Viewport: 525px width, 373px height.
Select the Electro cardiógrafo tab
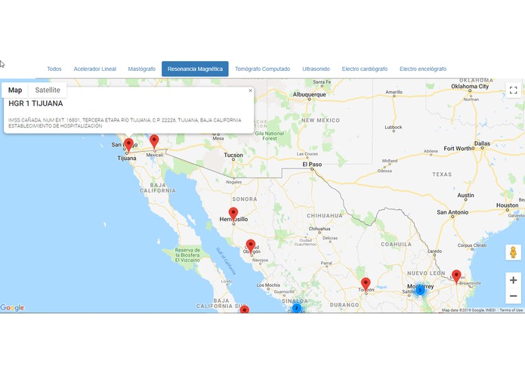click(365, 69)
